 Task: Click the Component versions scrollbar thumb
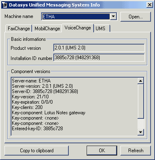[140, 101]
